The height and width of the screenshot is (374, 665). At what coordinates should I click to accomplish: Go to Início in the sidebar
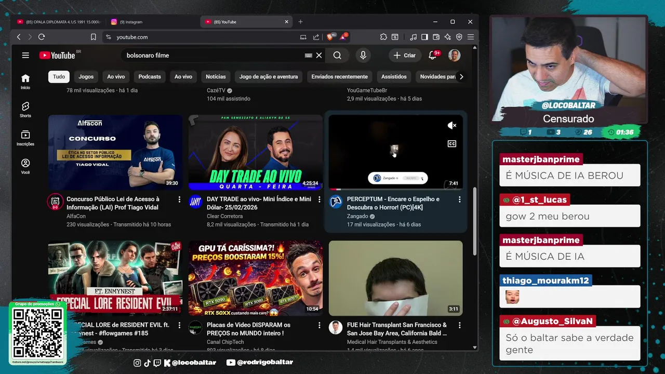point(25,82)
